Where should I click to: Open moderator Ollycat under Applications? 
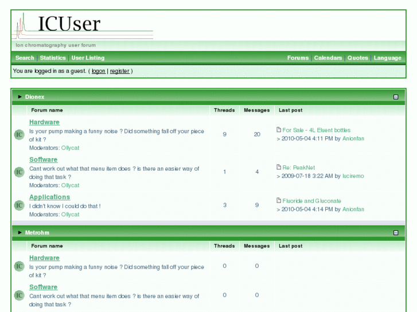pyautogui.click(x=70, y=215)
